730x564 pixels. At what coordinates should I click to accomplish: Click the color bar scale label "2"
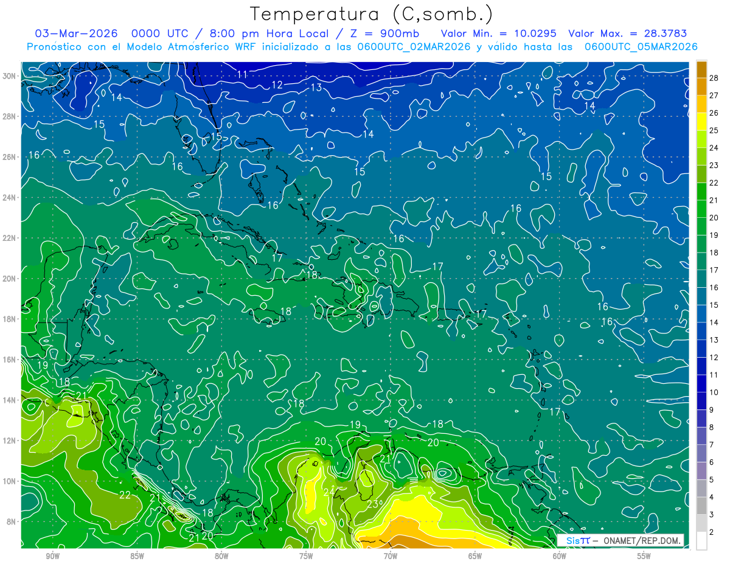(x=711, y=532)
